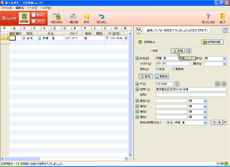Switch to the か index tab
The width and height of the screenshot is (230, 167).
coord(24,29)
